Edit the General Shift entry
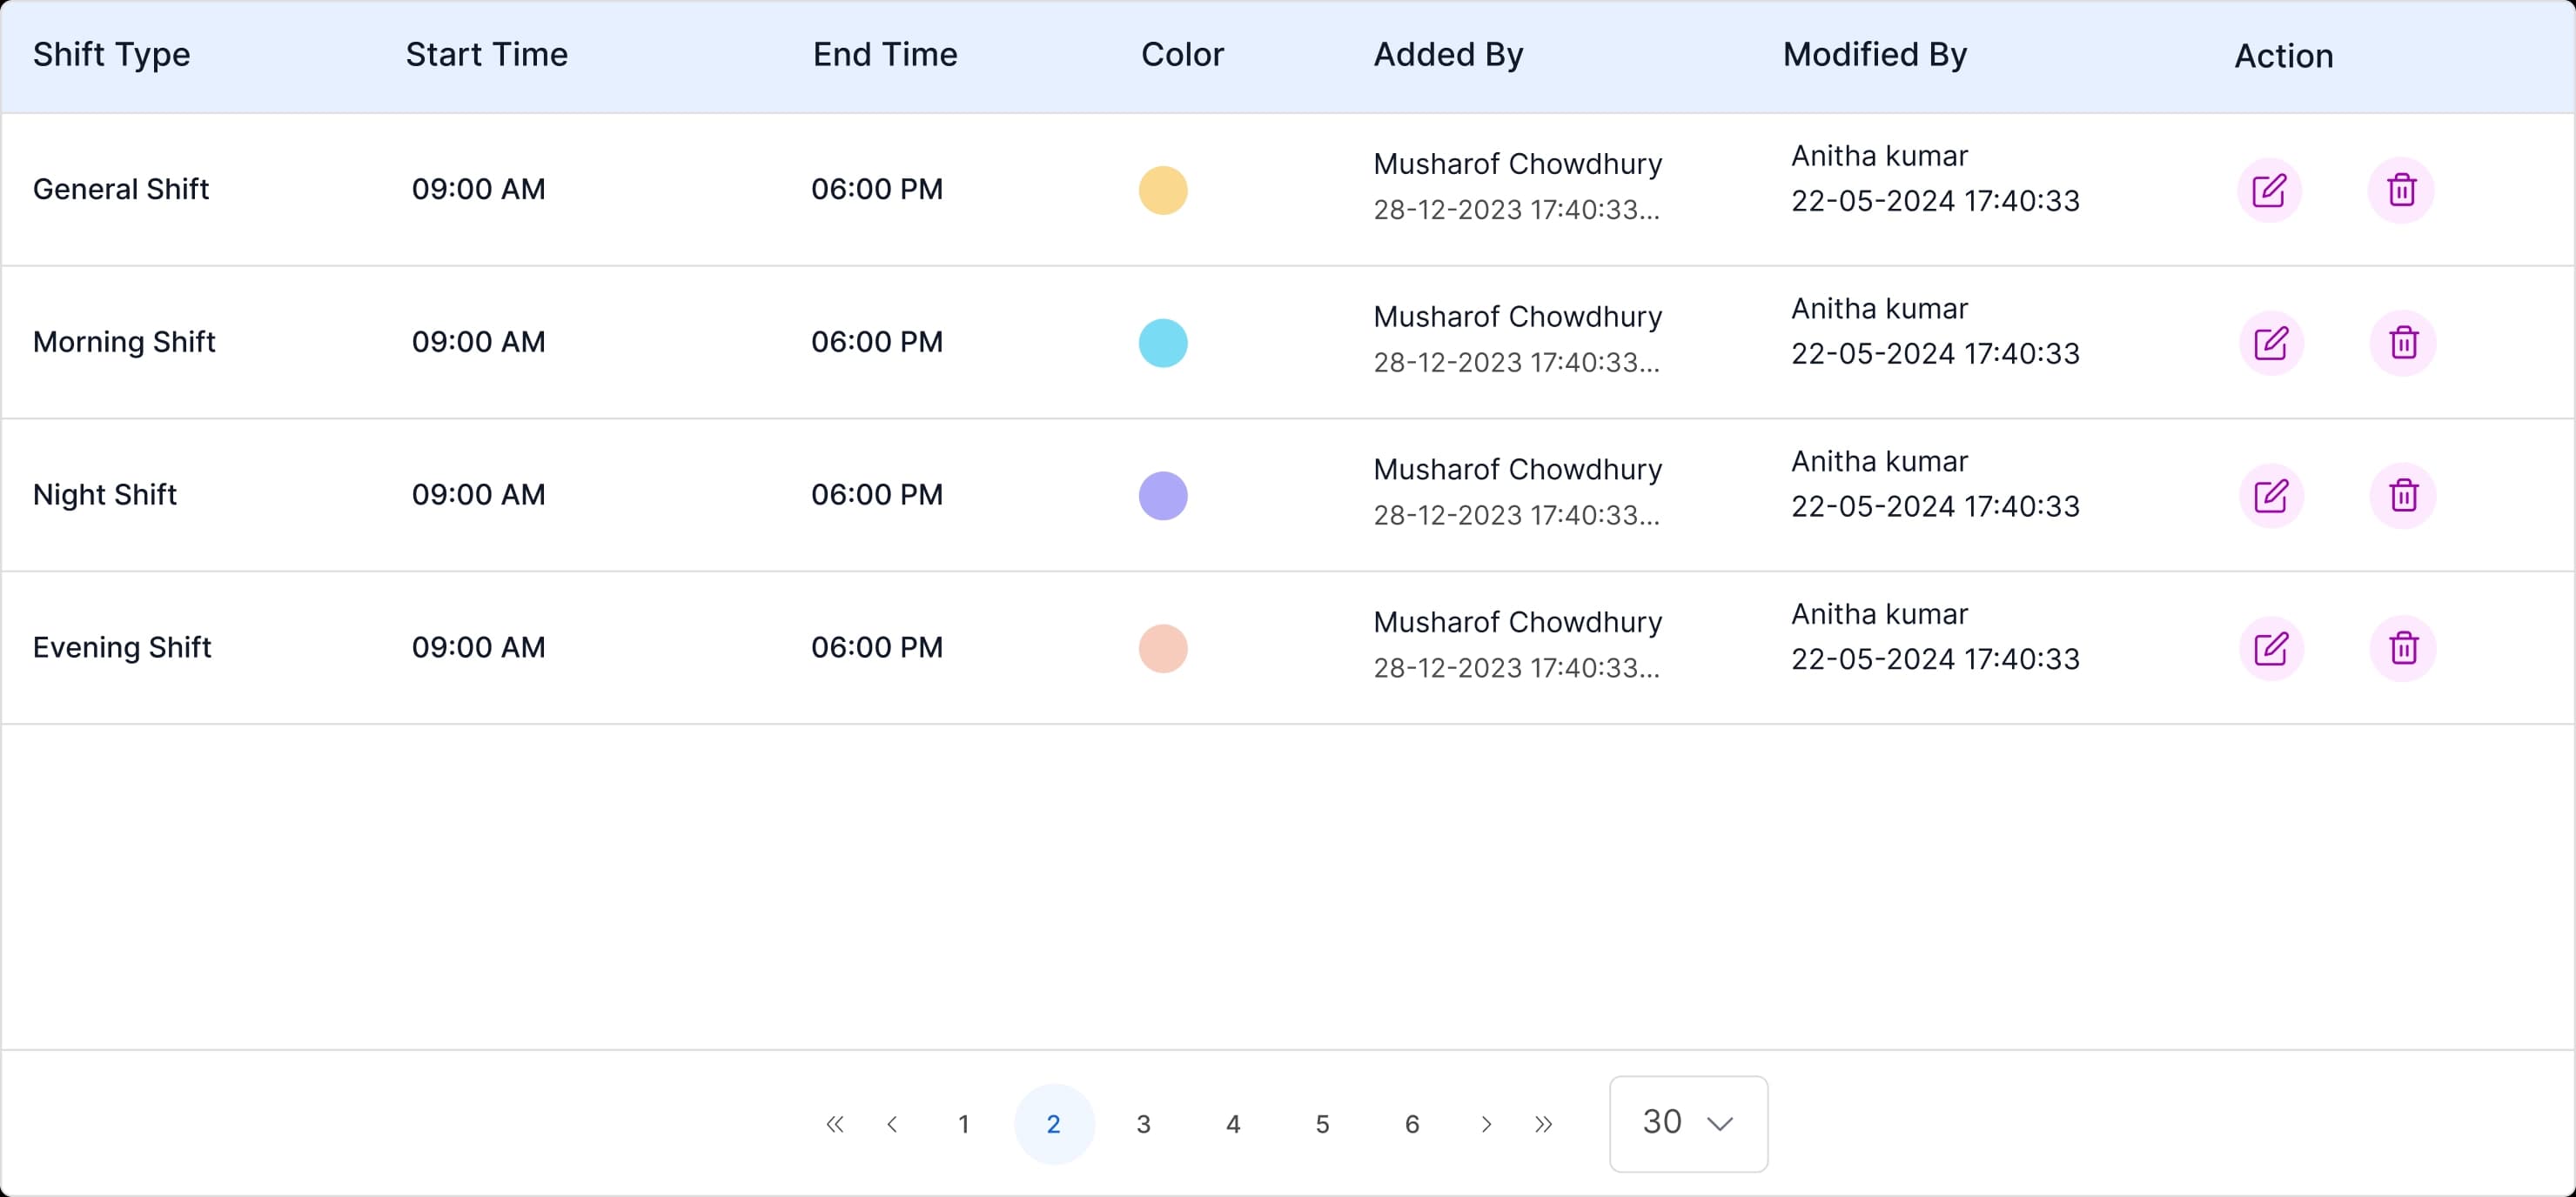 tap(2270, 189)
